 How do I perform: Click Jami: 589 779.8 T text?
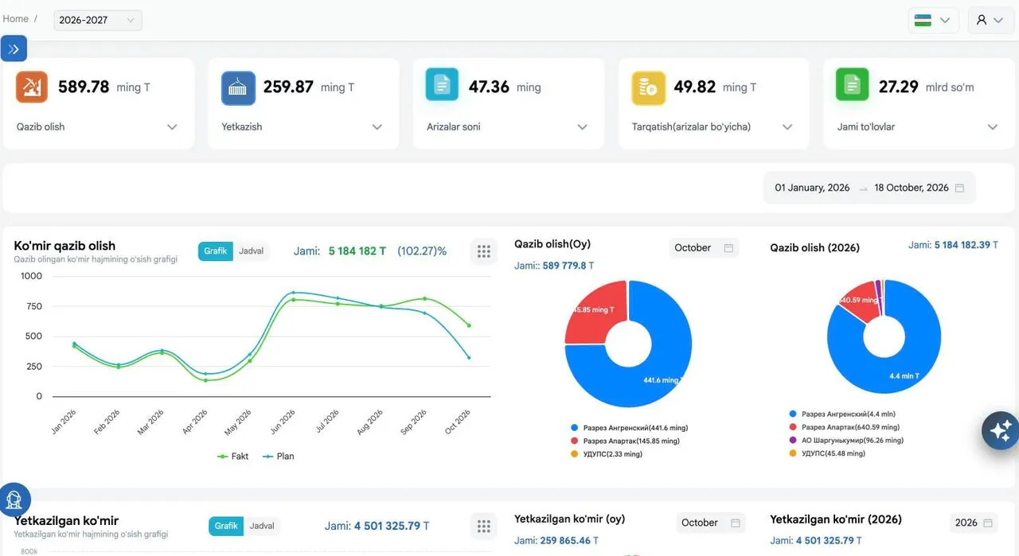(554, 266)
